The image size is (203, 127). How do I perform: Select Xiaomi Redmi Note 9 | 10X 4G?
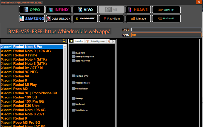tap(32, 51)
